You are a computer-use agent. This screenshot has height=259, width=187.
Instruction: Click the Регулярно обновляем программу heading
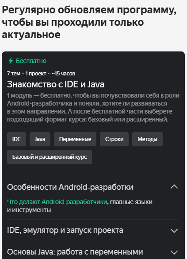tap(89, 22)
